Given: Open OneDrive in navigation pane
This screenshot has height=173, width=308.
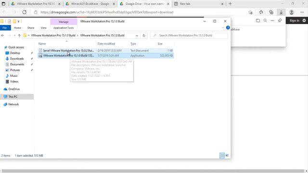Looking at the screenshot, I should pyautogui.click(x=14, y=89).
